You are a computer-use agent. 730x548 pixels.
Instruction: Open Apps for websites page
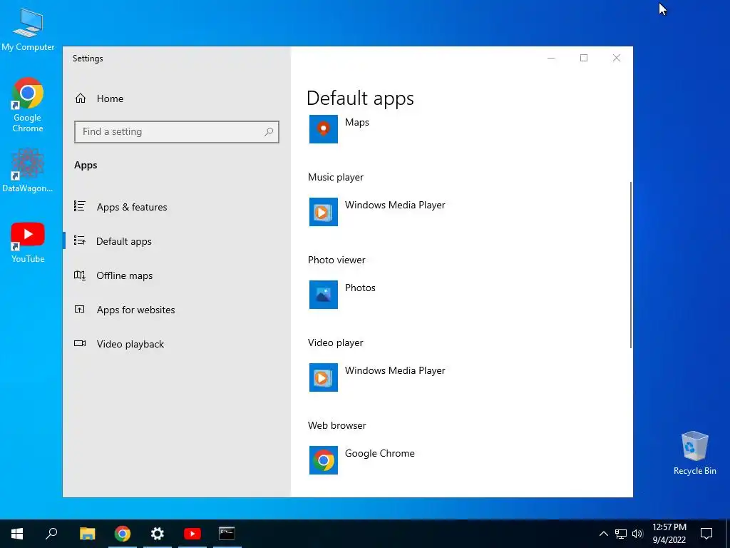click(135, 310)
